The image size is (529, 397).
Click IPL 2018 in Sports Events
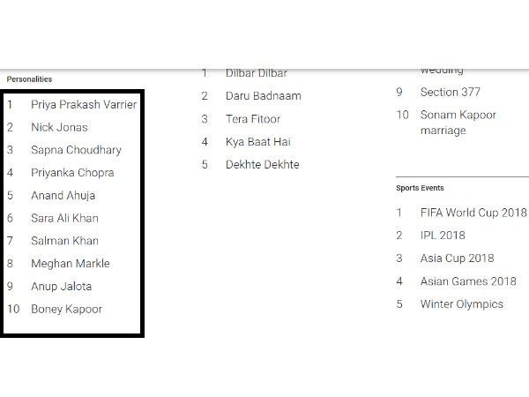click(443, 236)
